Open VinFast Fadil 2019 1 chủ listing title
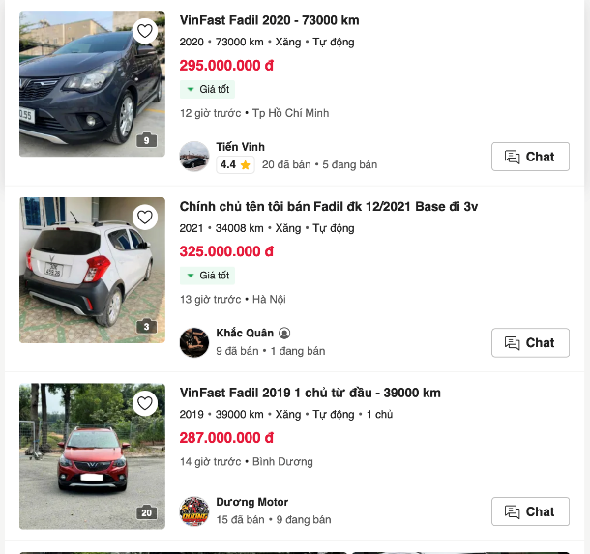 pyautogui.click(x=310, y=393)
